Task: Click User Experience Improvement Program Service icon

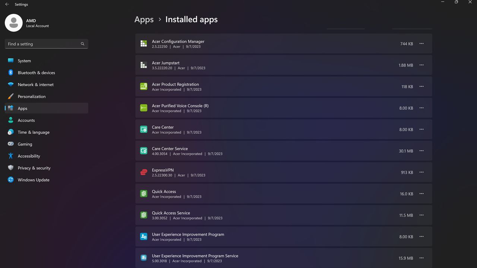Action: (x=143, y=258)
